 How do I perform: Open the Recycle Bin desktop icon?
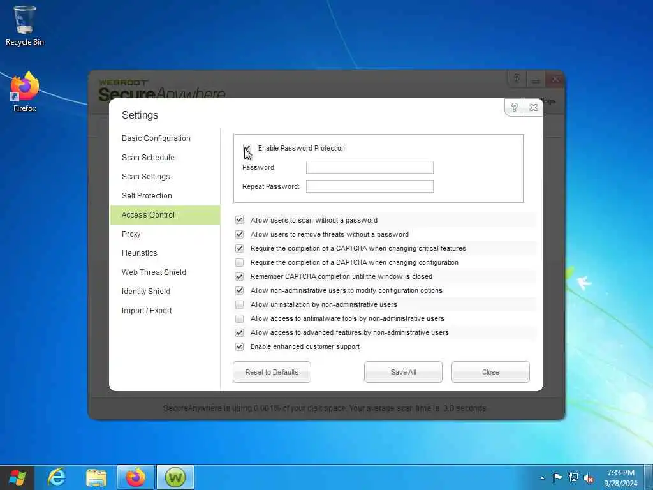pos(25,26)
